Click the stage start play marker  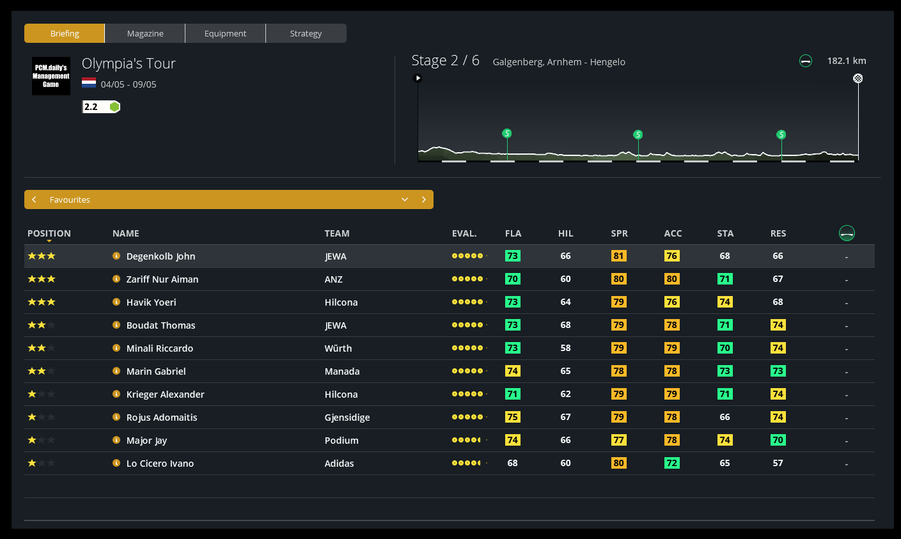pos(418,78)
